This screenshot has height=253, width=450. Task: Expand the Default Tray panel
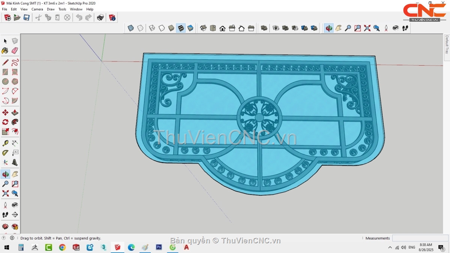click(x=447, y=45)
